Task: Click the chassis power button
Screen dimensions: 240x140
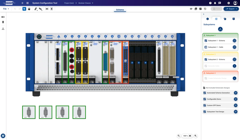Action: (x=39, y=37)
